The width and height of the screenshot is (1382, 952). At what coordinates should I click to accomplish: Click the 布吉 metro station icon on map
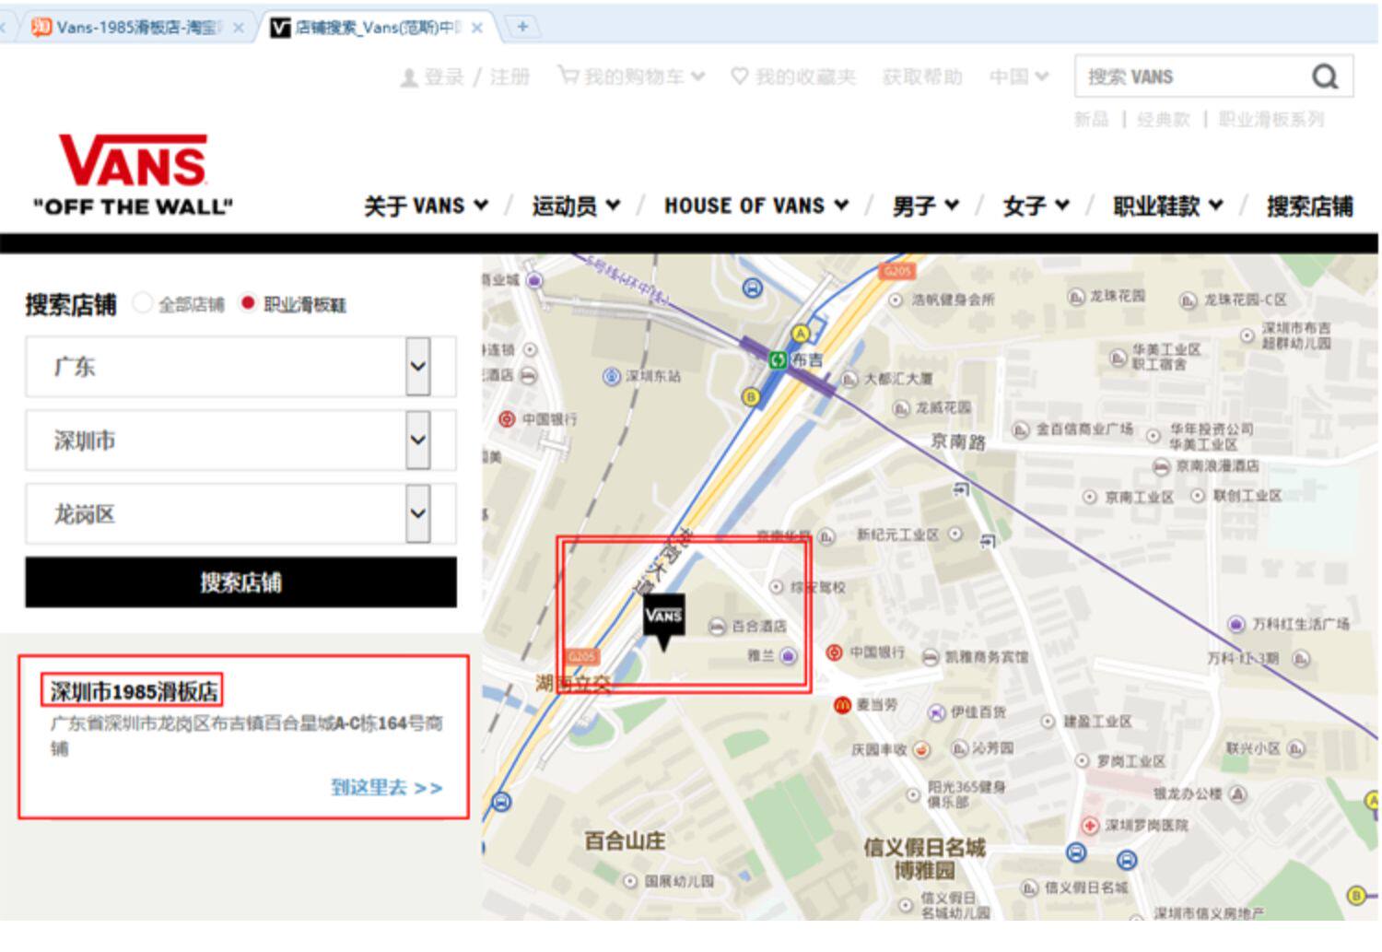coord(779,359)
